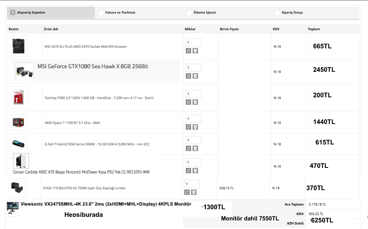Open Viewsonic VX2475SMHL-4K monitor title

[106, 204]
